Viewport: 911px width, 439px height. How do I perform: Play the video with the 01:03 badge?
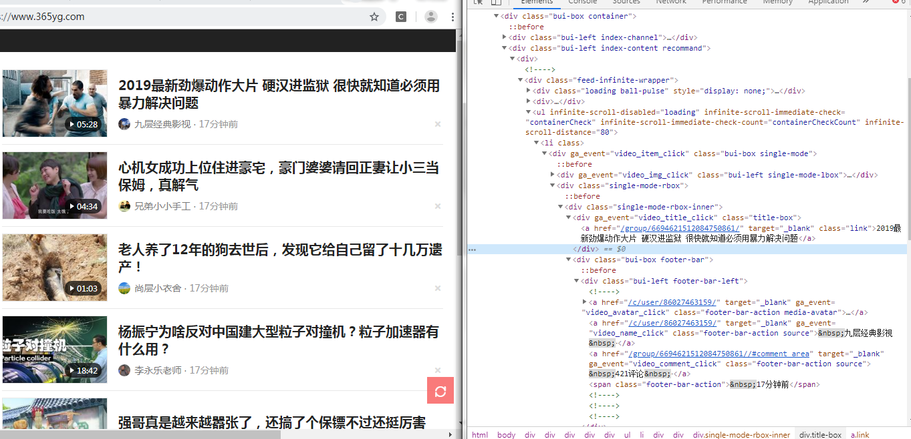[55, 268]
